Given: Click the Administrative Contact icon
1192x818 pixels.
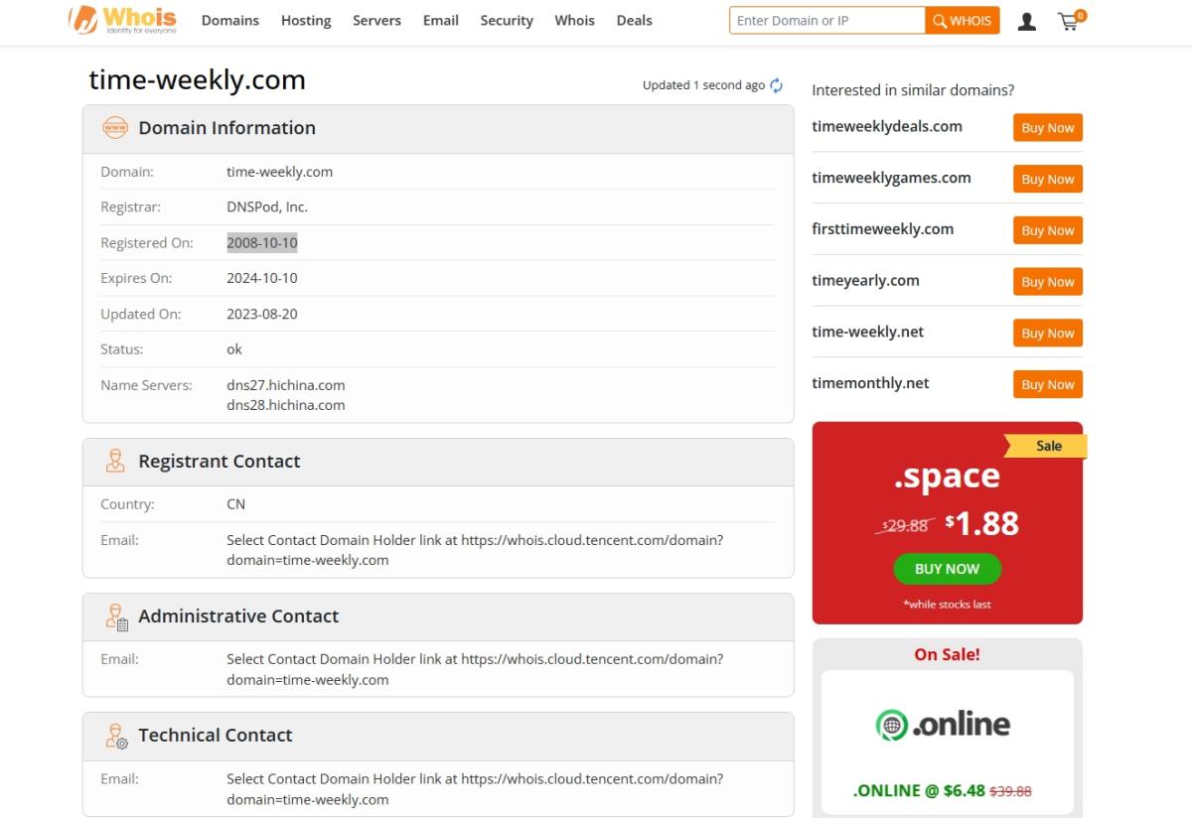Looking at the screenshot, I should (116, 616).
